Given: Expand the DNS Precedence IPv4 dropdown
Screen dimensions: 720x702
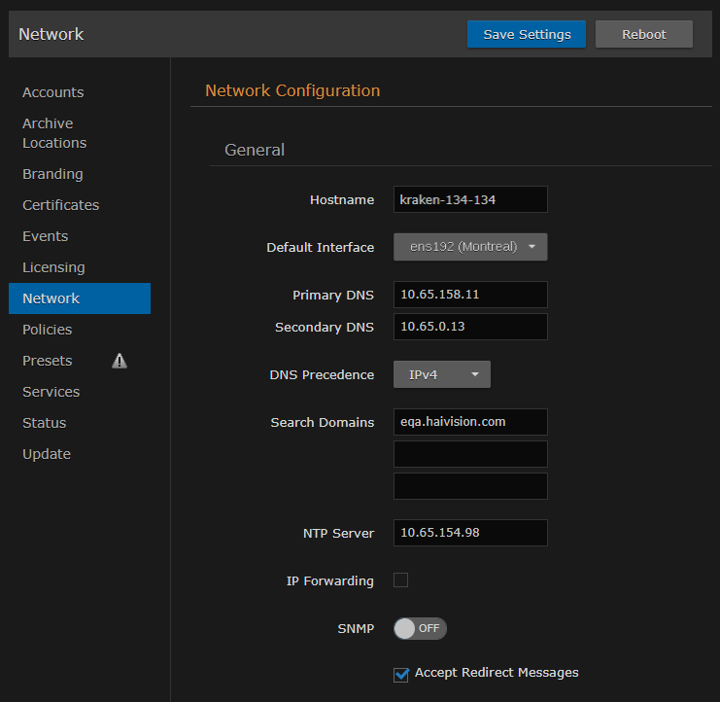Looking at the screenshot, I should 441,374.
